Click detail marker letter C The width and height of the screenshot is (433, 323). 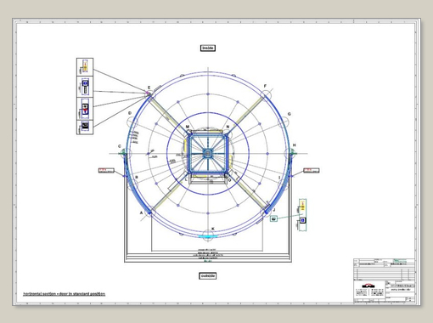pos(120,146)
